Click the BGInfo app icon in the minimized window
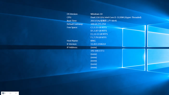169x95 pixels. coord(3,93)
